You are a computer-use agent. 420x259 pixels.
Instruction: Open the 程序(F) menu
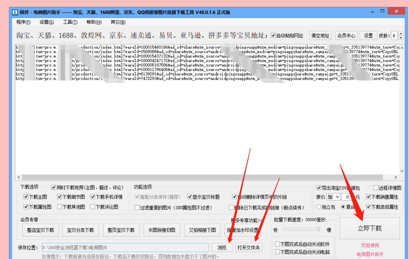coord(23,22)
